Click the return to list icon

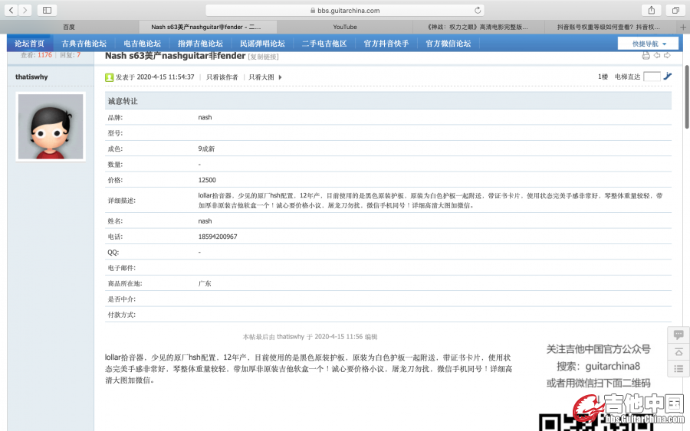678,369
